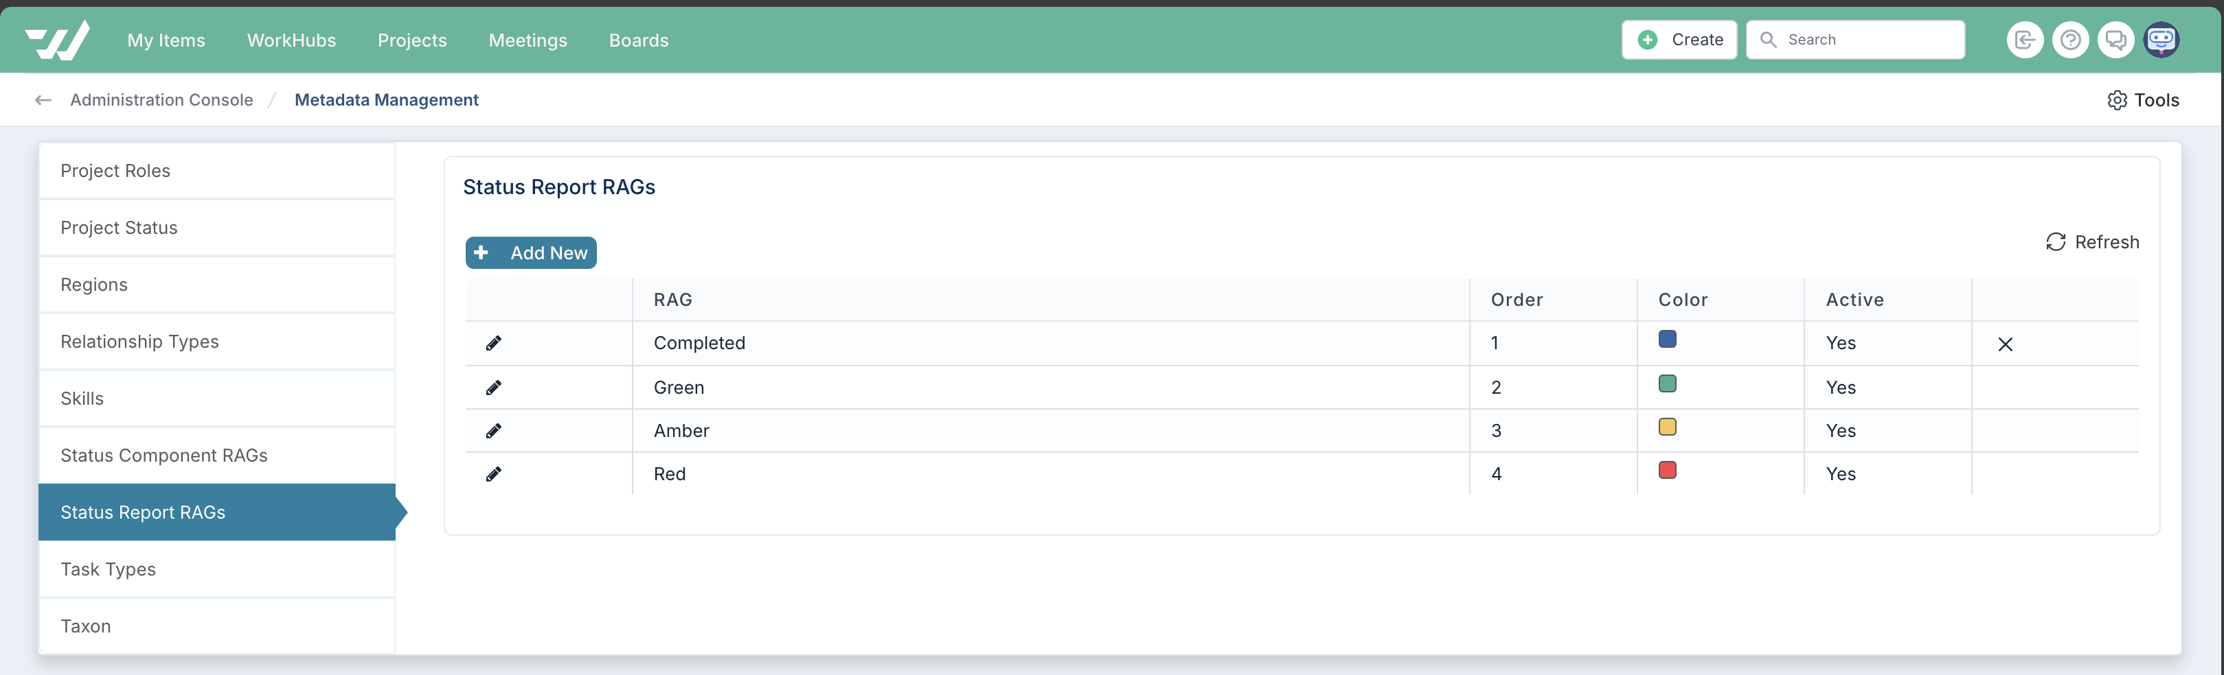2224x675 pixels.
Task: Go back using breadcrumb arrow
Action: 43,100
